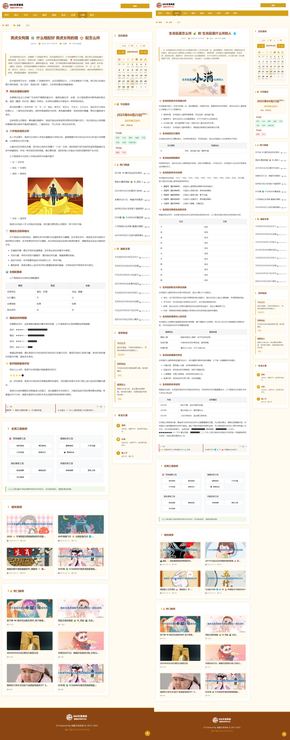Screen dimensions: 290x740
Task: Click the home icon in the 合婚 breadcrumb
Action: pyautogui.click(x=3, y=25)
